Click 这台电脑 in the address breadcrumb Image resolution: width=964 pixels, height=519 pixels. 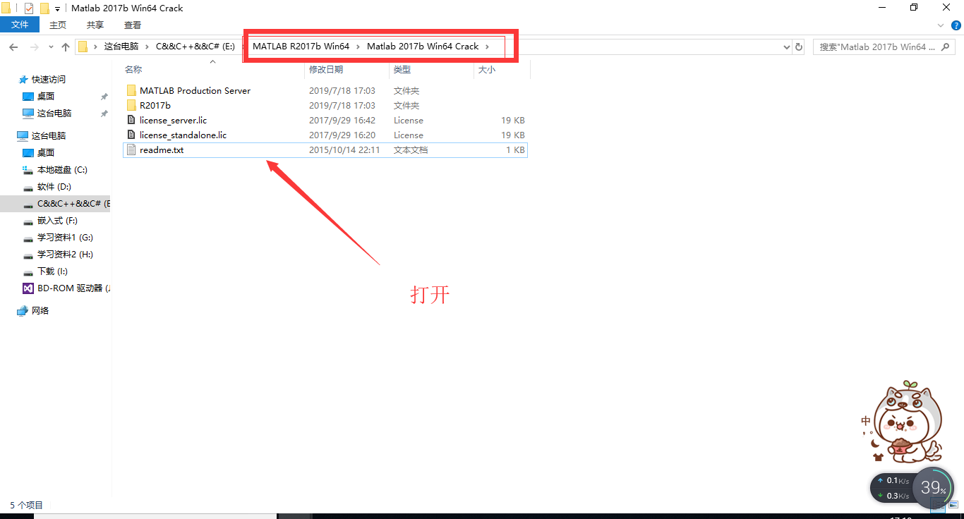121,47
